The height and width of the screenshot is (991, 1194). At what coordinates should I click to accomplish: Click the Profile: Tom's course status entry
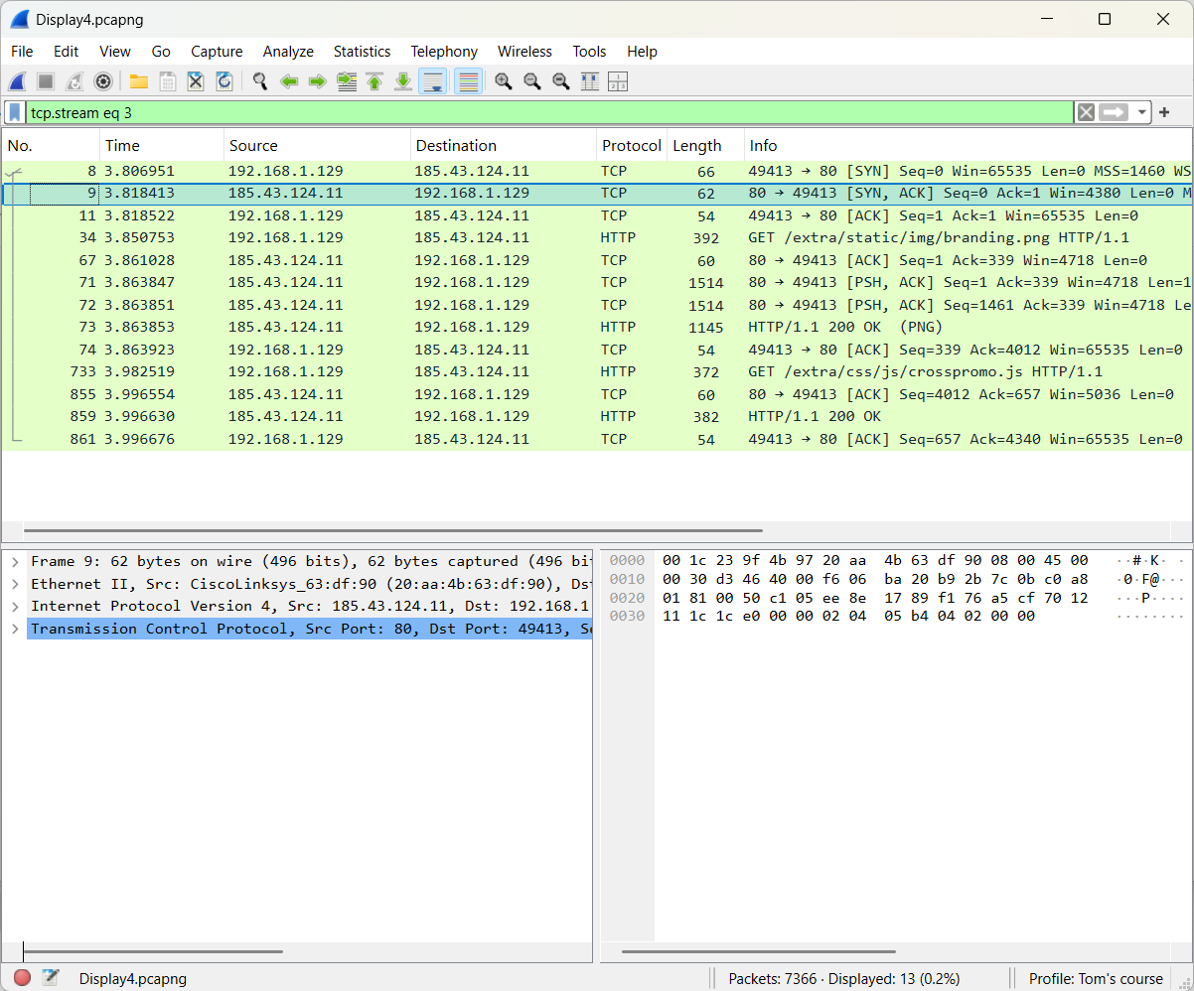point(1096,979)
